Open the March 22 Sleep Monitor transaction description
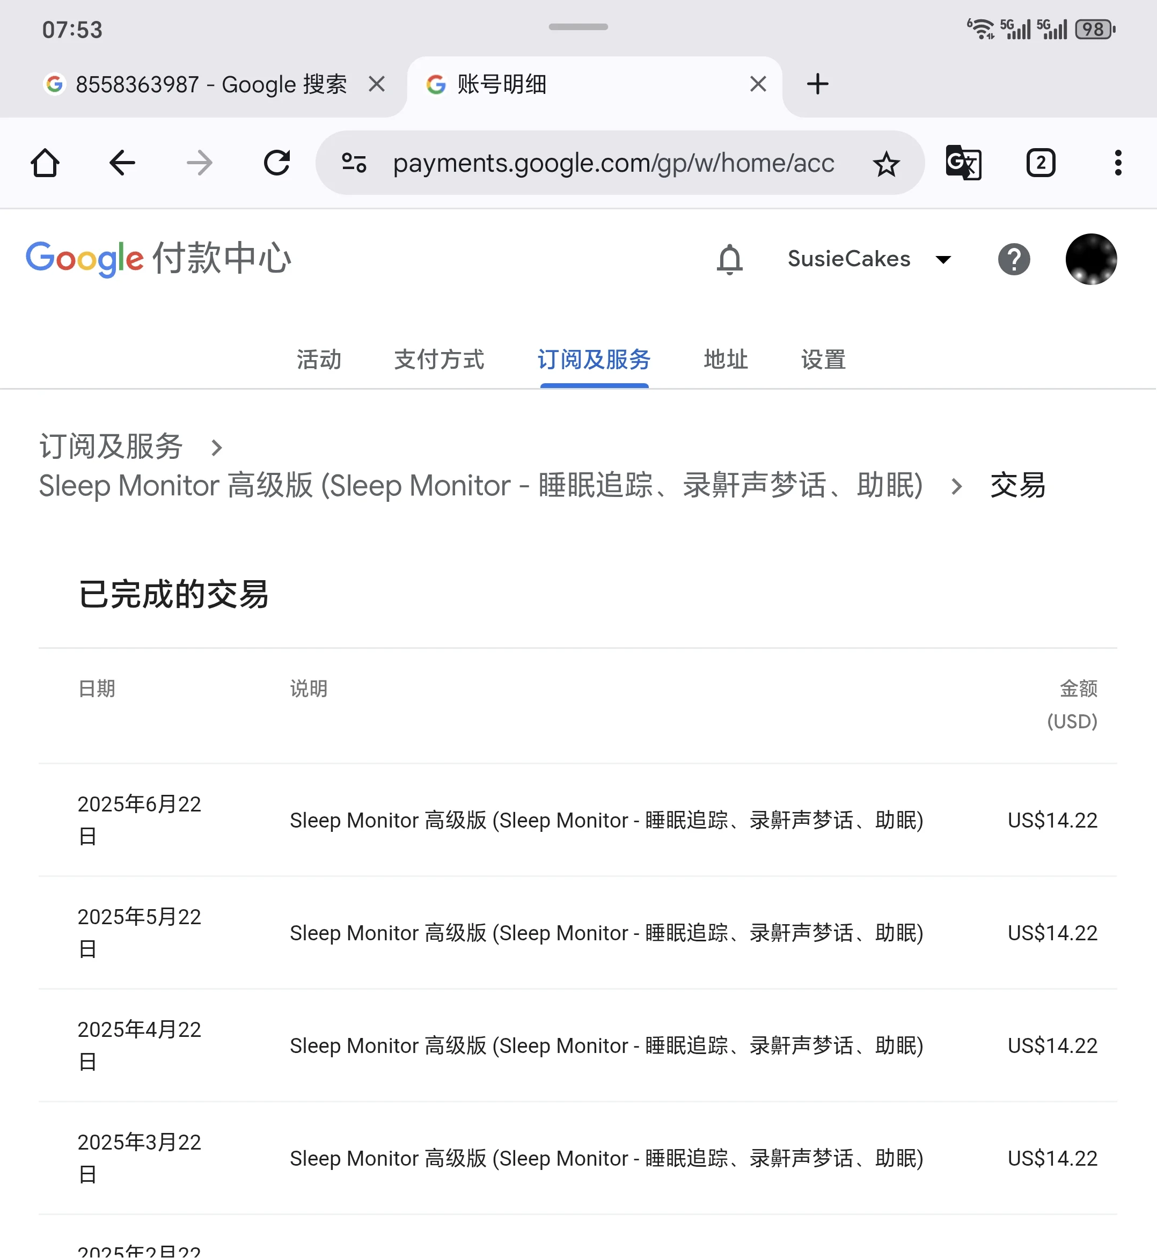 pos(606,1158)
